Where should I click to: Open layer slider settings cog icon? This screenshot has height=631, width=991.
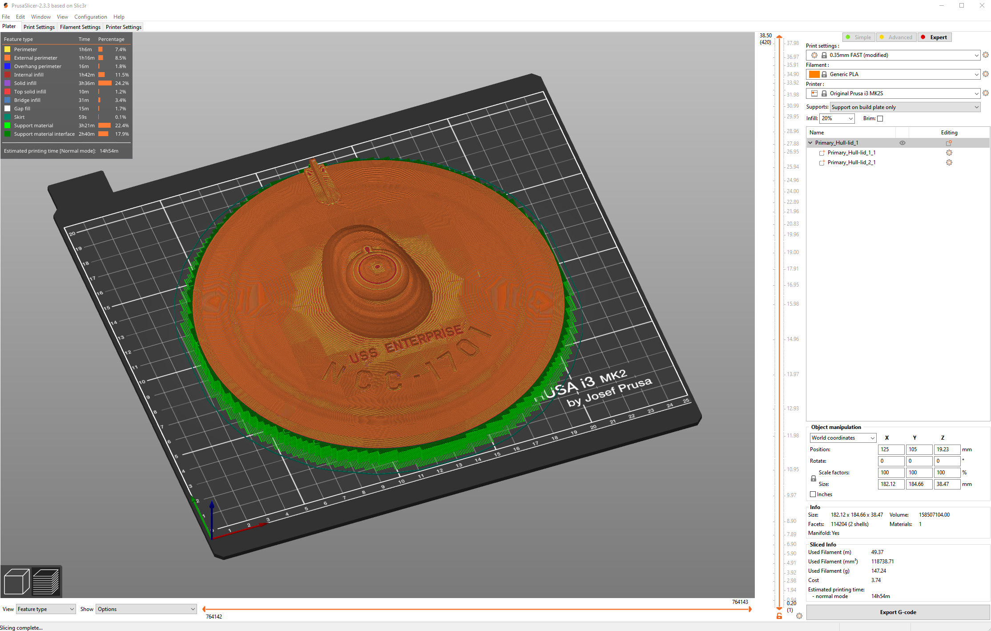point(799,616)
